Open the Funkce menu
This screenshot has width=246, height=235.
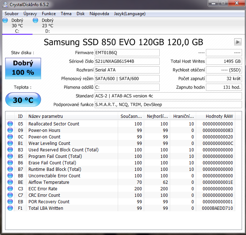point(49,14)
